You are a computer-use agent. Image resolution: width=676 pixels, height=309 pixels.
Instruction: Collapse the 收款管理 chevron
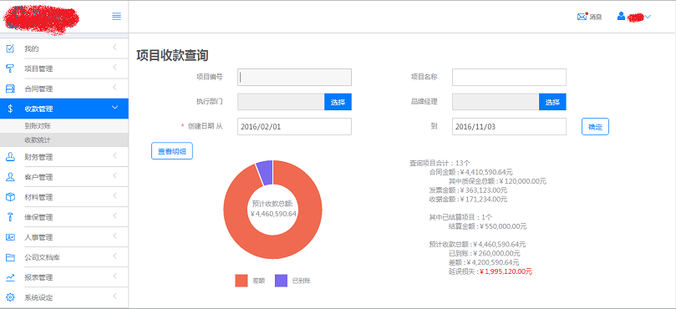pyautogui.click(x=114, y=107)
